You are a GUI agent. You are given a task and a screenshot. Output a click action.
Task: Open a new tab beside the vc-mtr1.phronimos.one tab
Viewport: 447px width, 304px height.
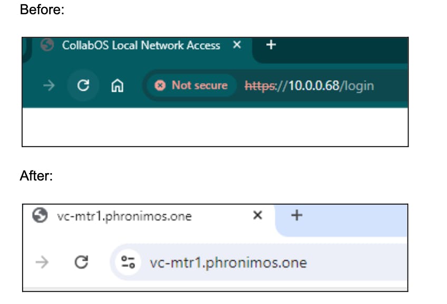pos(297,215)
